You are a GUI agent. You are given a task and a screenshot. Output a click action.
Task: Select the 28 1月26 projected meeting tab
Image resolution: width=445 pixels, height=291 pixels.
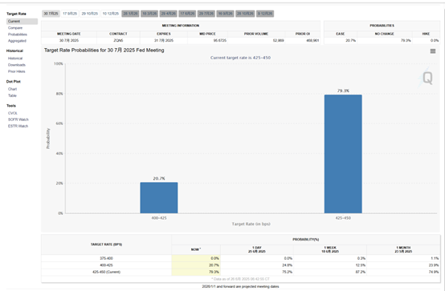pos(131,14)
